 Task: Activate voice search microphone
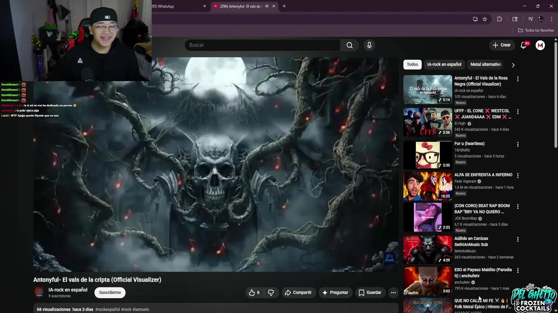[x=369, y=45]
